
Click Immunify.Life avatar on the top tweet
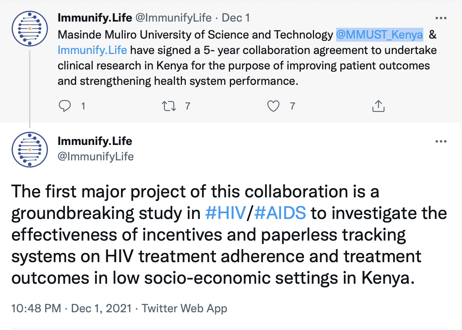pos(30,29)
